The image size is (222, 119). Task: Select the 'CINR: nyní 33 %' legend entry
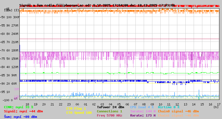coord(19,107)
